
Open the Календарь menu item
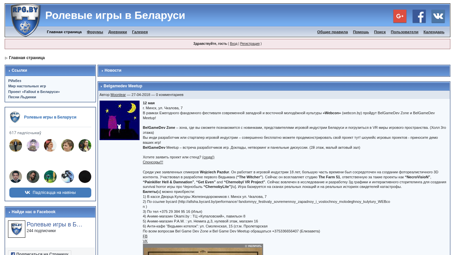pos(434,32)
